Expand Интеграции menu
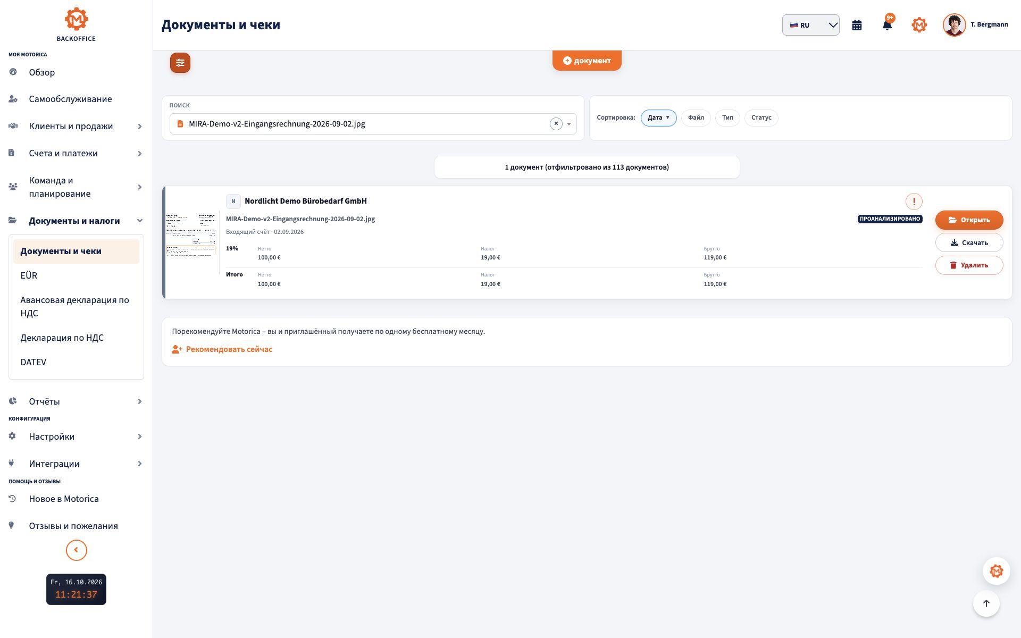 tap(76, 464)
